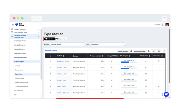180x112 pixels.
Task: Open student Holden, John link
Action: click(x=62, y=68)
